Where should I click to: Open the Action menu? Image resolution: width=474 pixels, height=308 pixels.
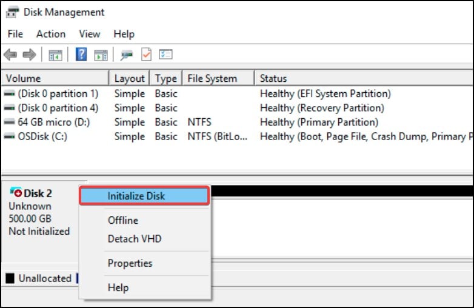coord(51,34)
